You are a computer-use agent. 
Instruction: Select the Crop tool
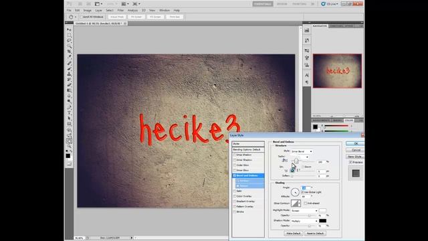(x=69, y=52)
